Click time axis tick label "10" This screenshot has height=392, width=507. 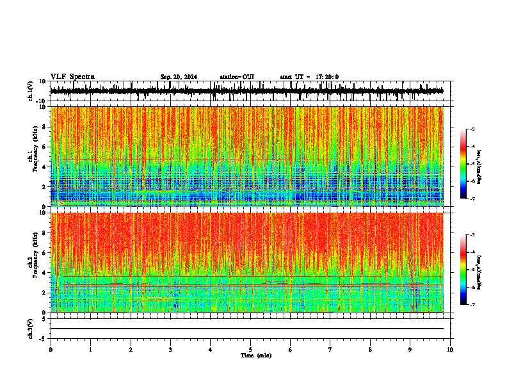click(450, 350)
